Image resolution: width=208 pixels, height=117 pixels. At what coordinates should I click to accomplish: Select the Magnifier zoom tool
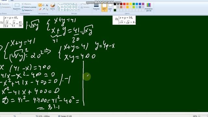[47, 9]
